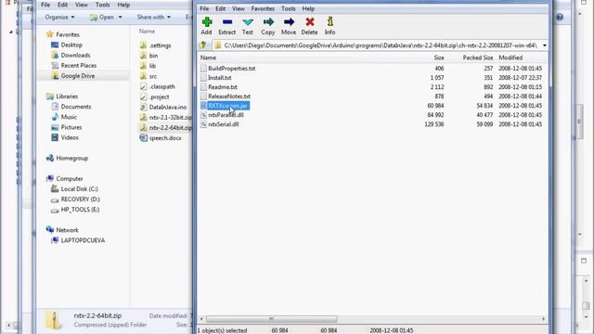The image size is (594, 334).
Task: Open Explorer's File menu
Action: point(45,5)
